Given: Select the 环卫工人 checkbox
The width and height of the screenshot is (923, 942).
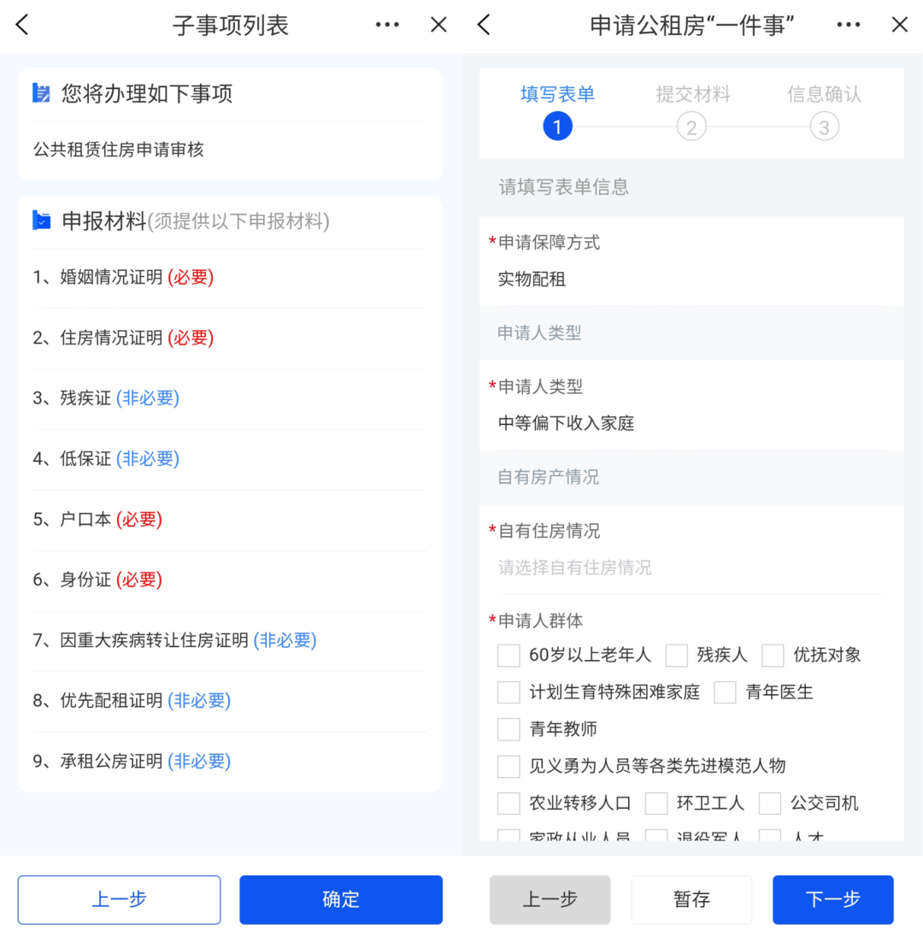Looking at the screenshot, I should (x=656, y=804).
